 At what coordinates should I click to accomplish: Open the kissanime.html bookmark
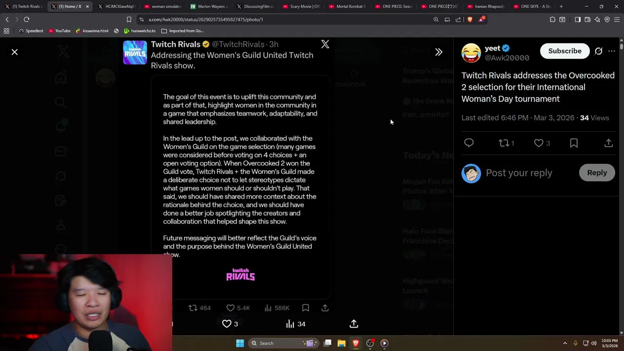pos(92,31)
